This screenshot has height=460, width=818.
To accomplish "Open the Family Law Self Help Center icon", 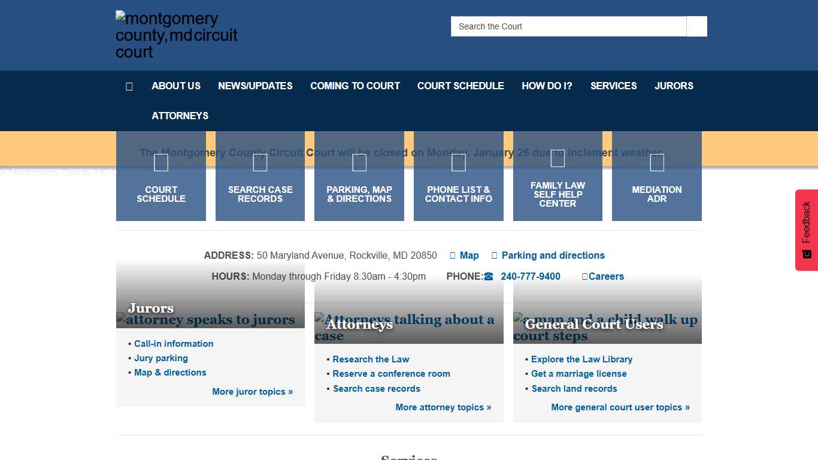I will pos(558,159).
